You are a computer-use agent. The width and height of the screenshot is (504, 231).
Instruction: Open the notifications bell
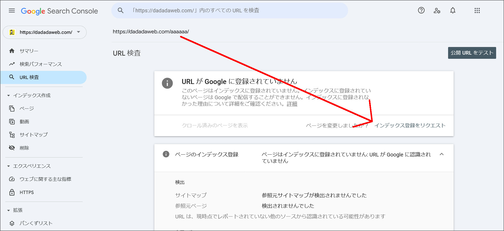tap(453, 10)
